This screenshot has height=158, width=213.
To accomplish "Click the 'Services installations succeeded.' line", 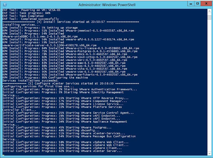I will pyautogui.click(x=30, y=81).
